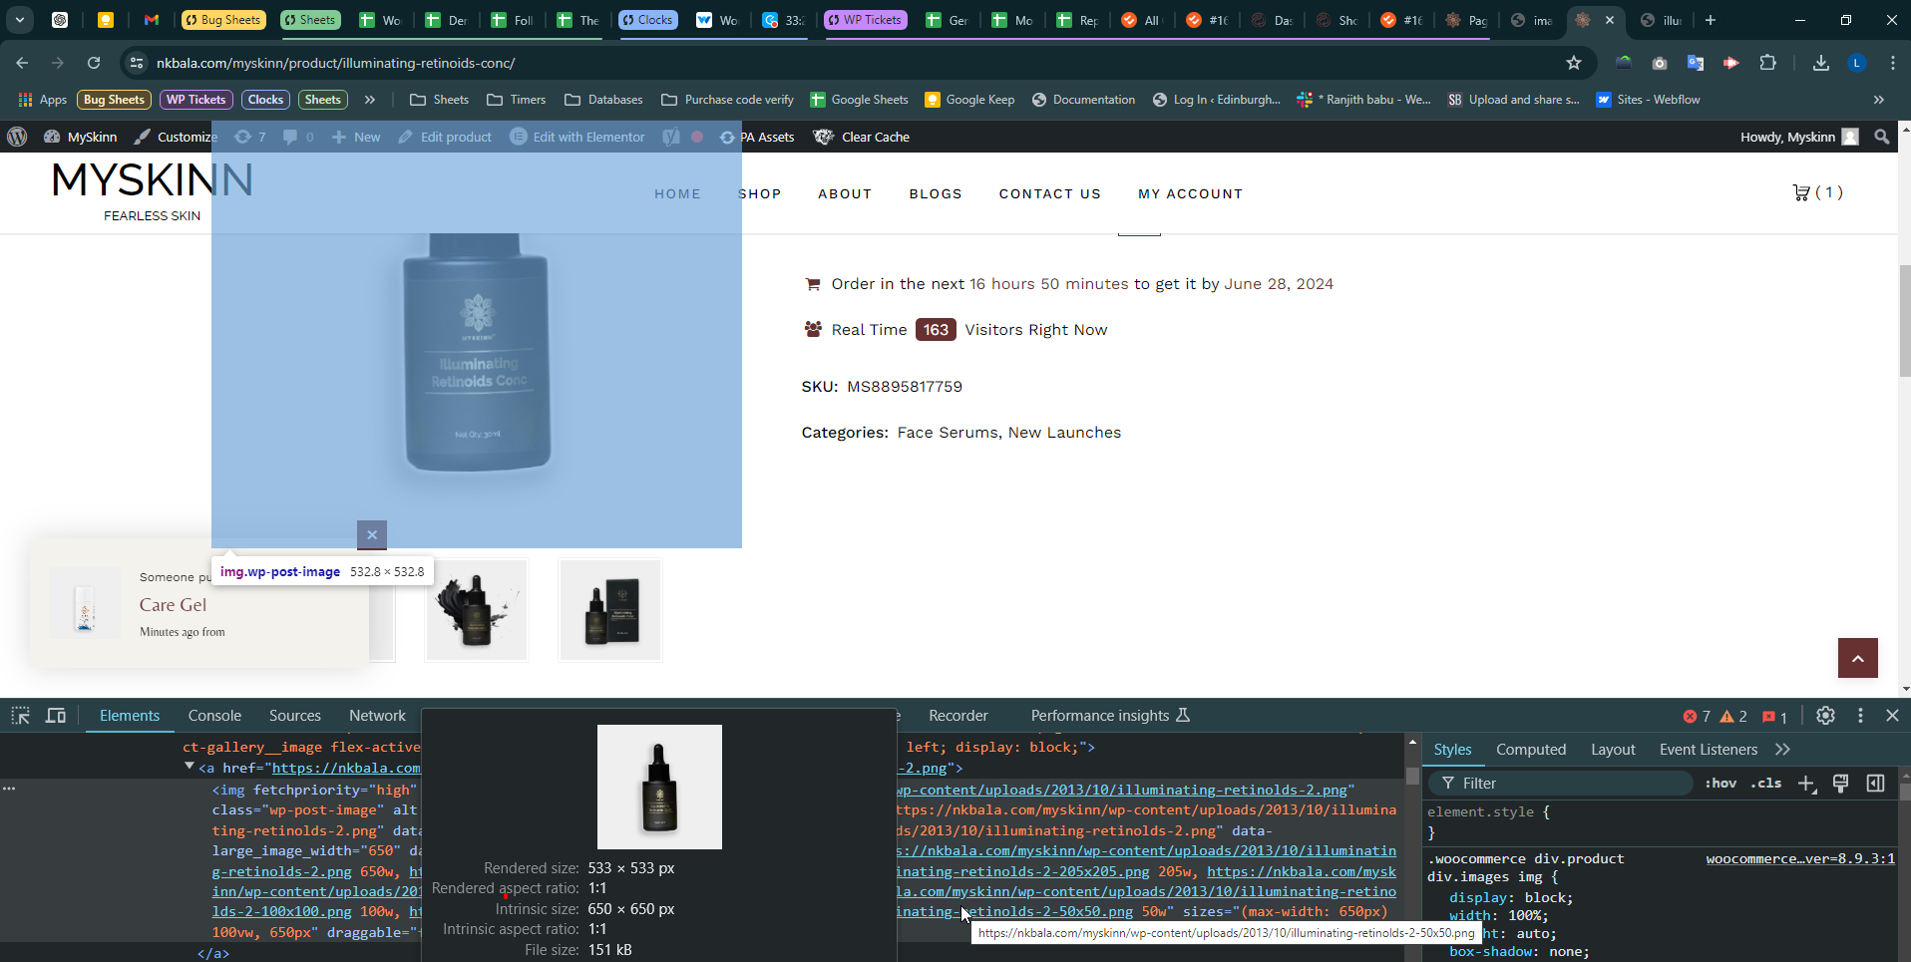1911x962 pixels.
Task: Click the back-to-top arrow button
Action: [x=1858, y=658]
